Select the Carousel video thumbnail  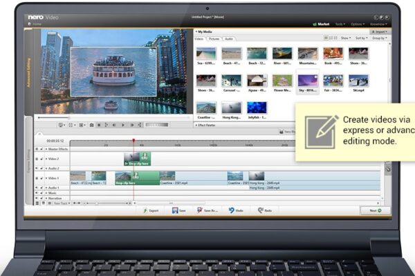(x=231, y=81)
